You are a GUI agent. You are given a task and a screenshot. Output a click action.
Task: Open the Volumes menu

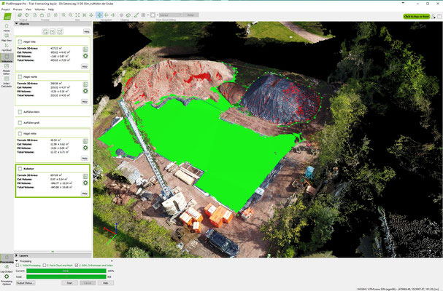pyautogui.click(x=39, y=9)
